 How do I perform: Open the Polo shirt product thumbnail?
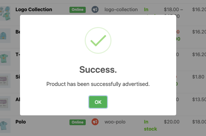(x=5, y=126)
